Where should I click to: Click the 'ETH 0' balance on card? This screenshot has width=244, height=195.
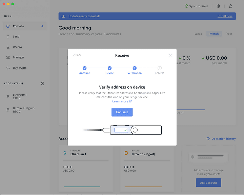(x=67, y=167)
